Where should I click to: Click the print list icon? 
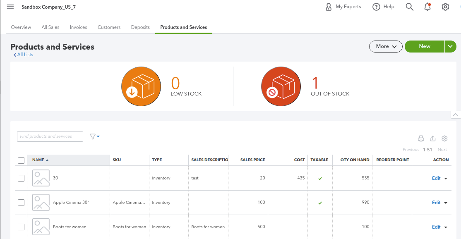421,139
